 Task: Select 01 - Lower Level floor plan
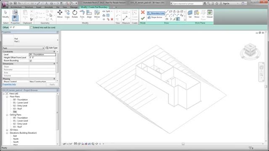21,103
